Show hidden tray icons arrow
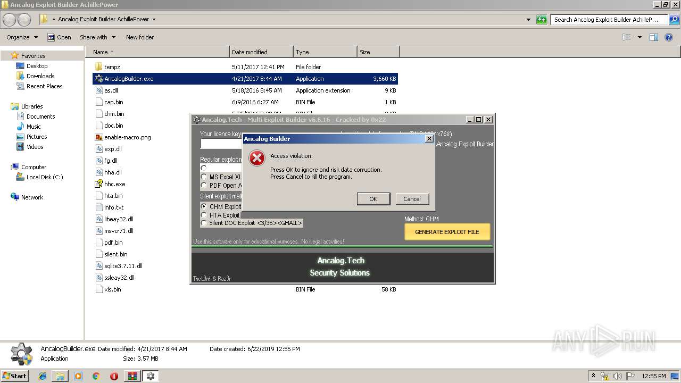681x383 pixels. tap(593, 376)
